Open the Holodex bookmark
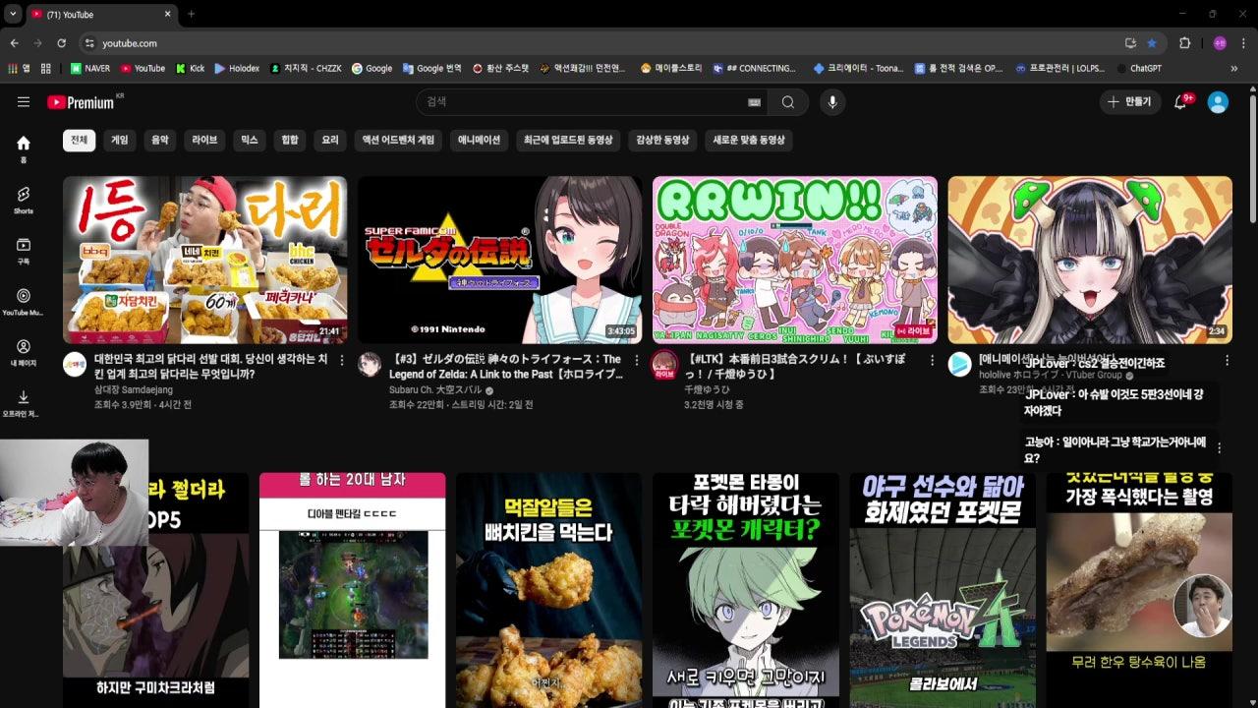 [x=237, y=69]
